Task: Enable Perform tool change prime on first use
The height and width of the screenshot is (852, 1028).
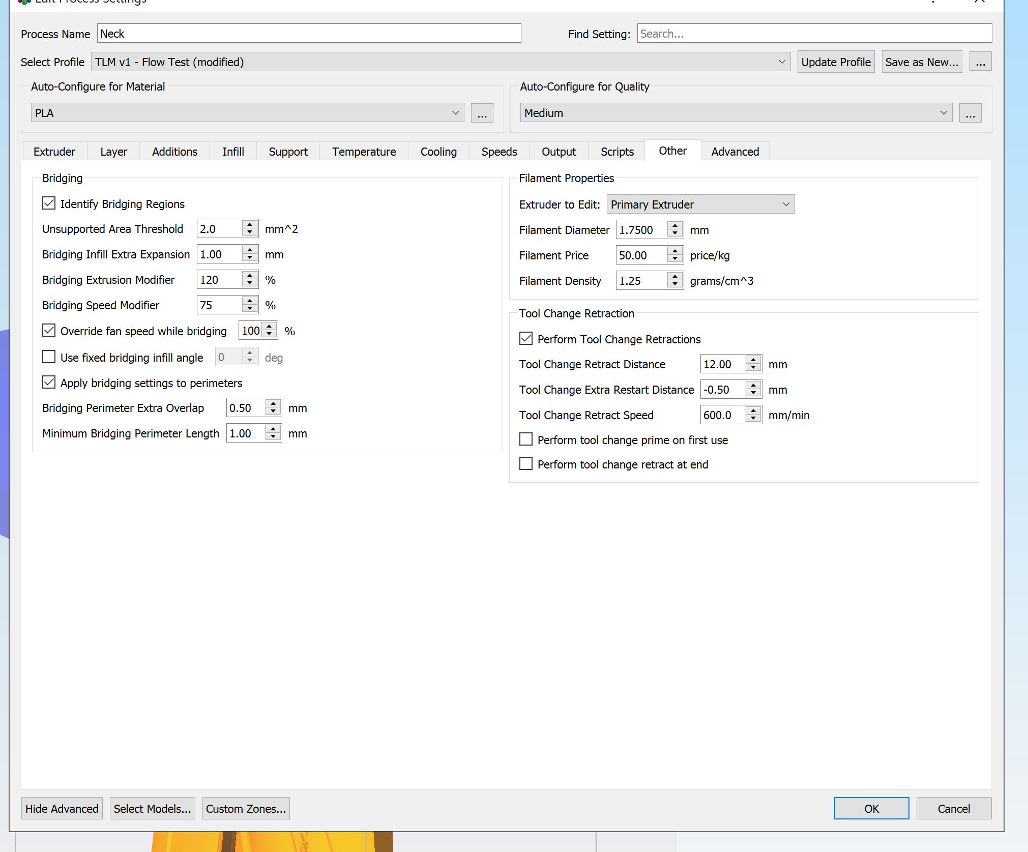Action: pyautogui.click(x=526, y=439)
